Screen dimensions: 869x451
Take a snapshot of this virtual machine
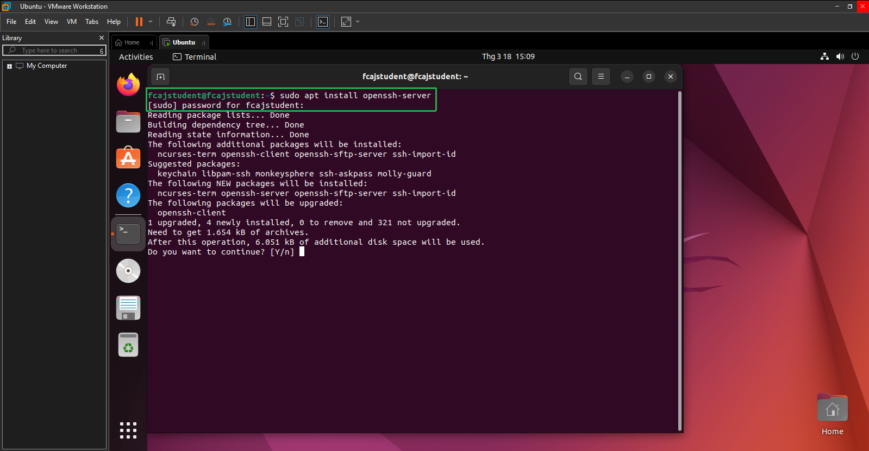coord(195,22)
